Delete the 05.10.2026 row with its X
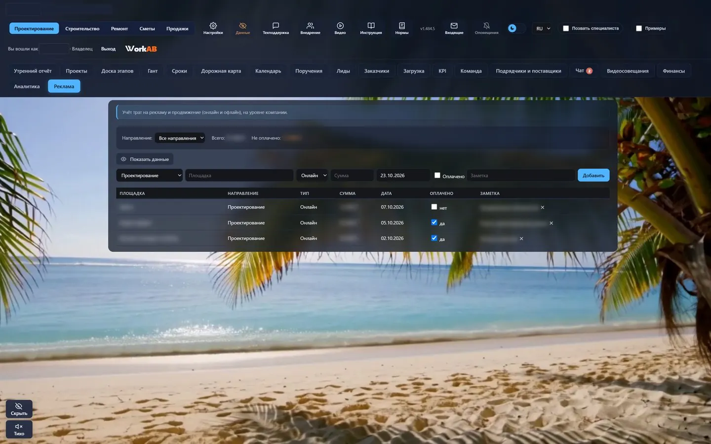Viewport: 711px width, 444px height. (x=551, y=223)
